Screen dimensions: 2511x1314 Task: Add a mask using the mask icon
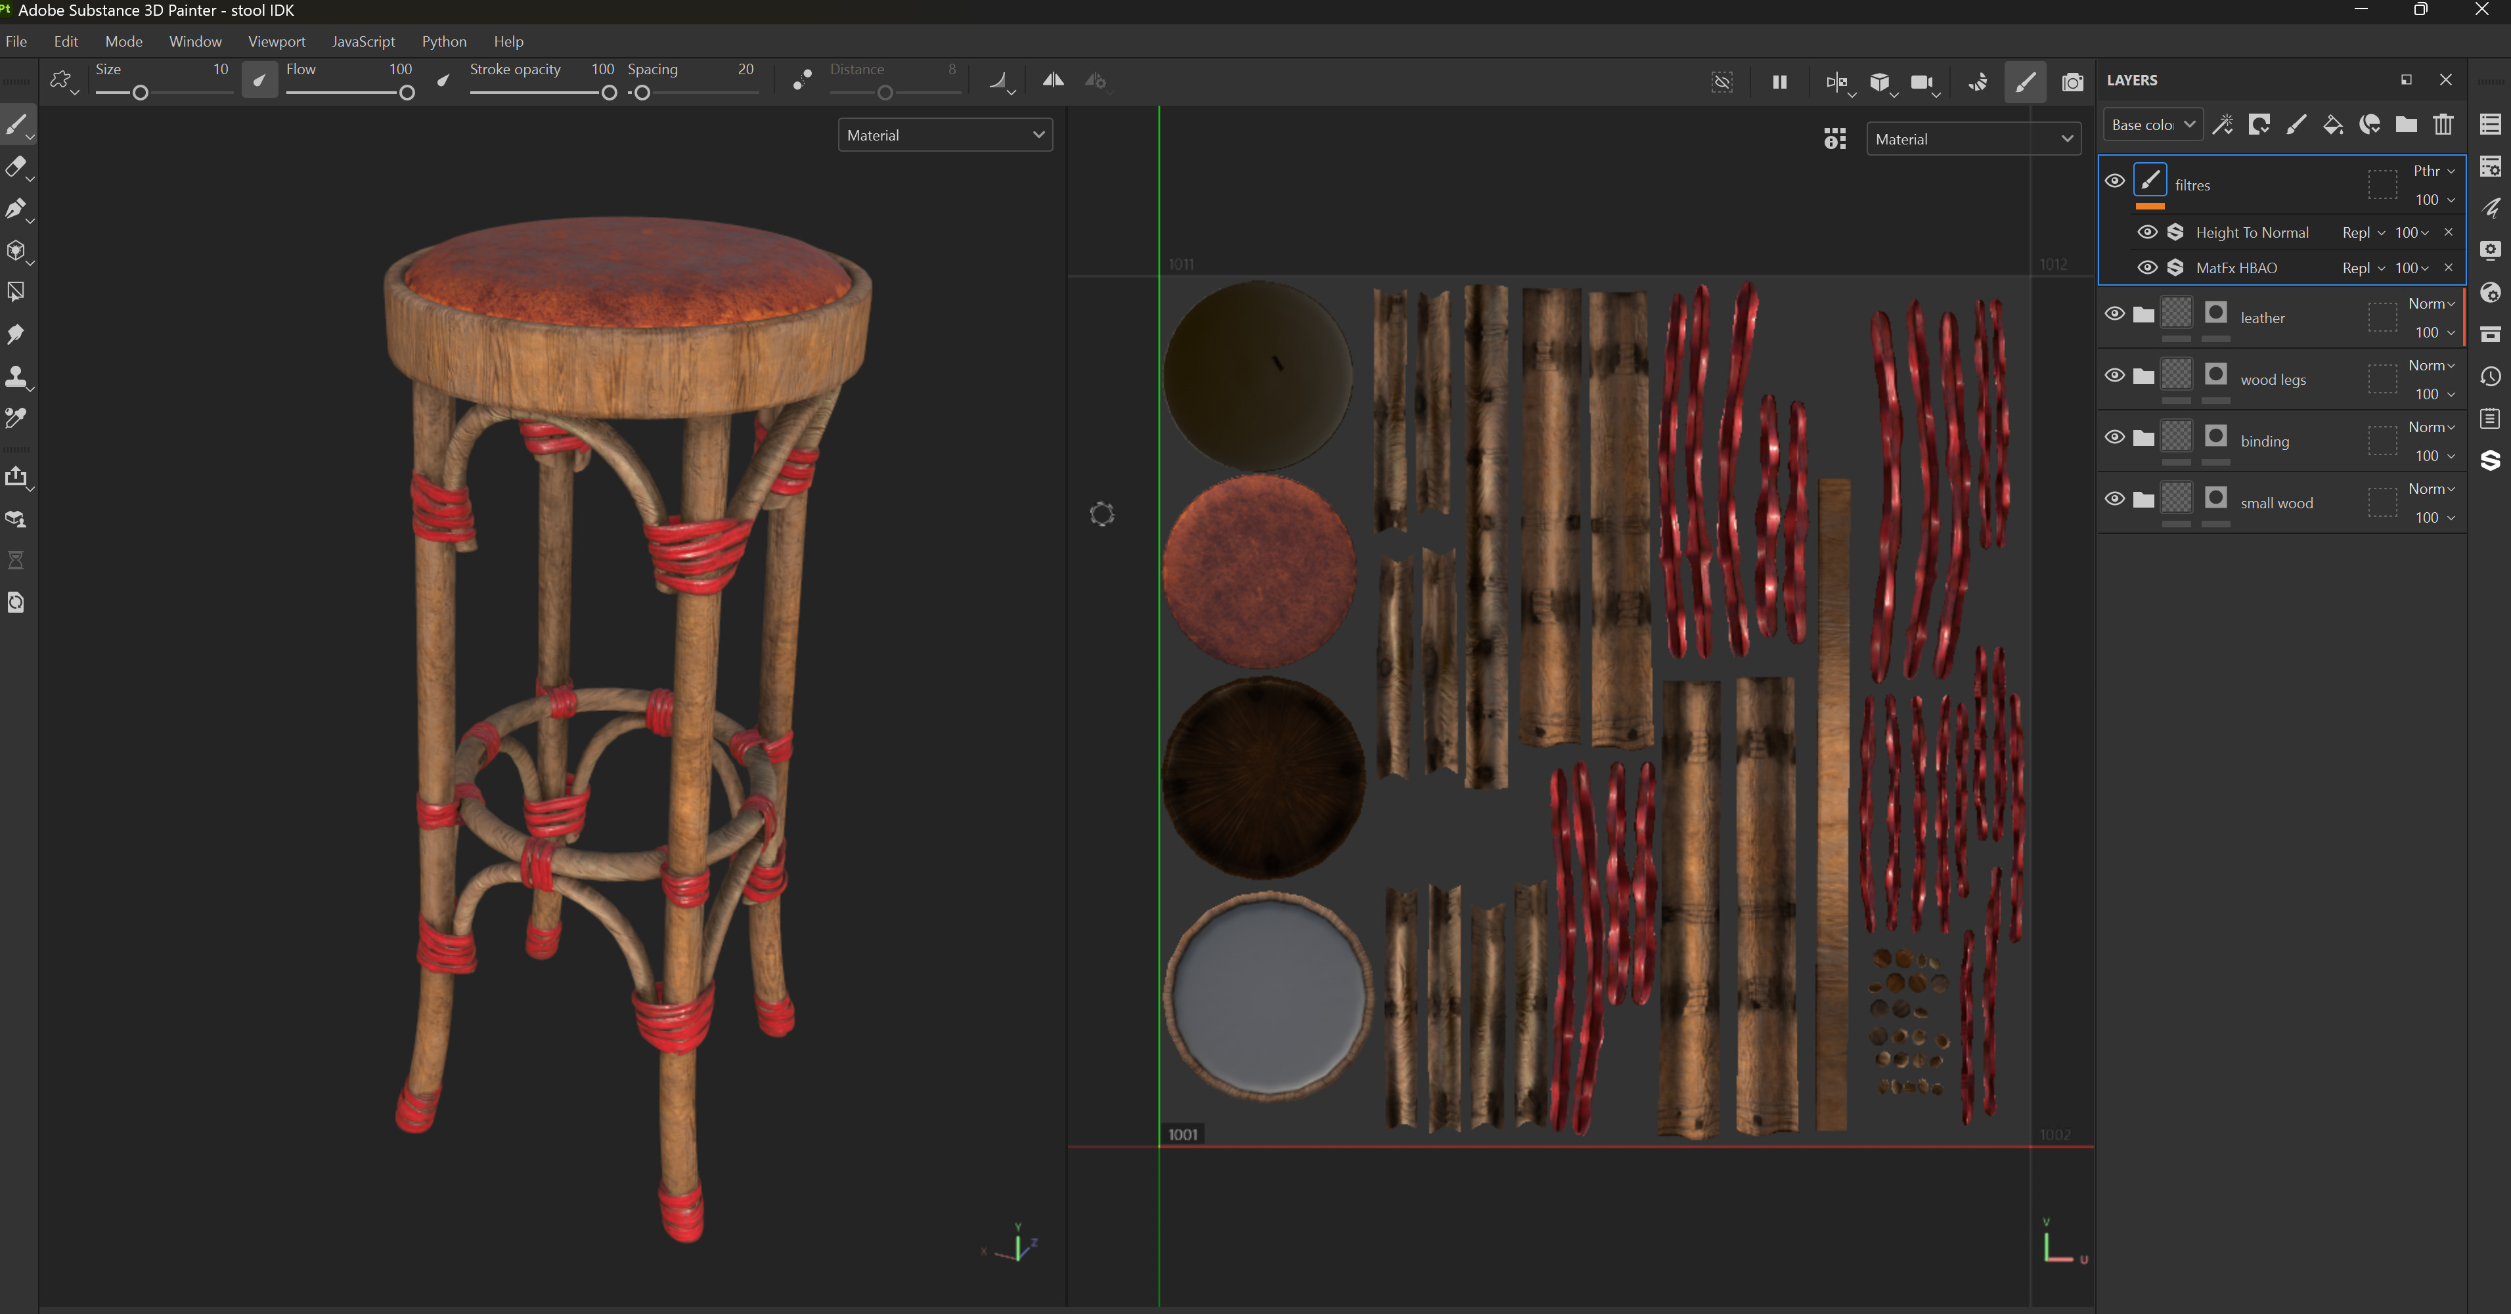point(2259,124)
